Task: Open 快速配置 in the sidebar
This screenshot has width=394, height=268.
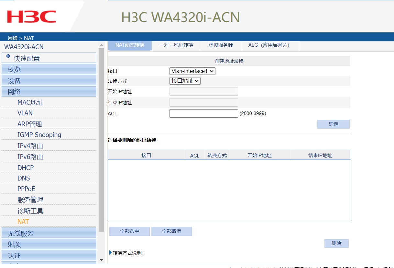Action: click(x=49, y=58)
